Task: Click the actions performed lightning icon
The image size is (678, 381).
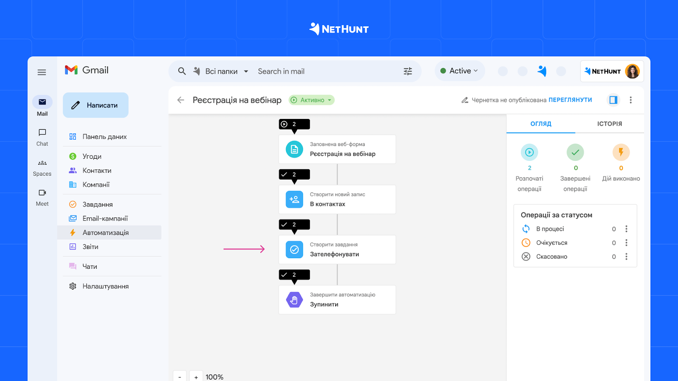Action: 621,152
